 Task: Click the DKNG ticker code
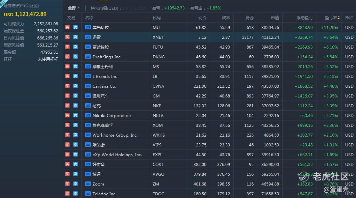(159, 57)
